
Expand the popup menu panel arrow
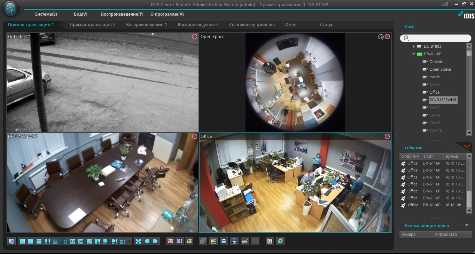[x=467, y=225]
